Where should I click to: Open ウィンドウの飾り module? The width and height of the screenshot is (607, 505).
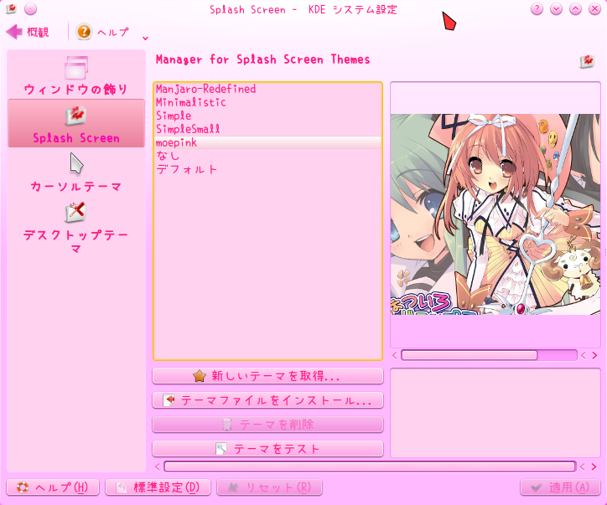click(75, 75)
